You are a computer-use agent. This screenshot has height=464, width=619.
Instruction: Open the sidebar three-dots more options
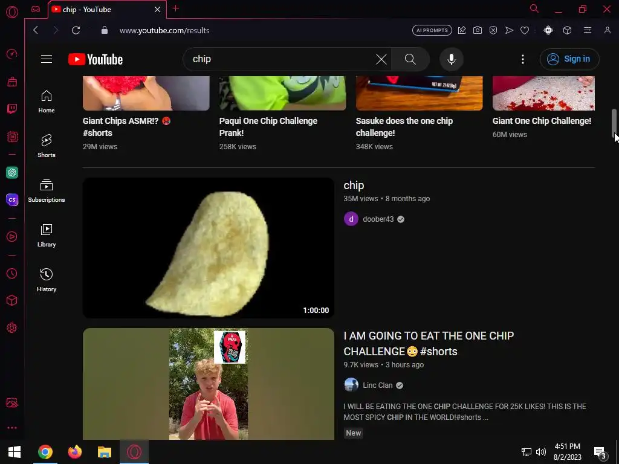click(12, 428)
